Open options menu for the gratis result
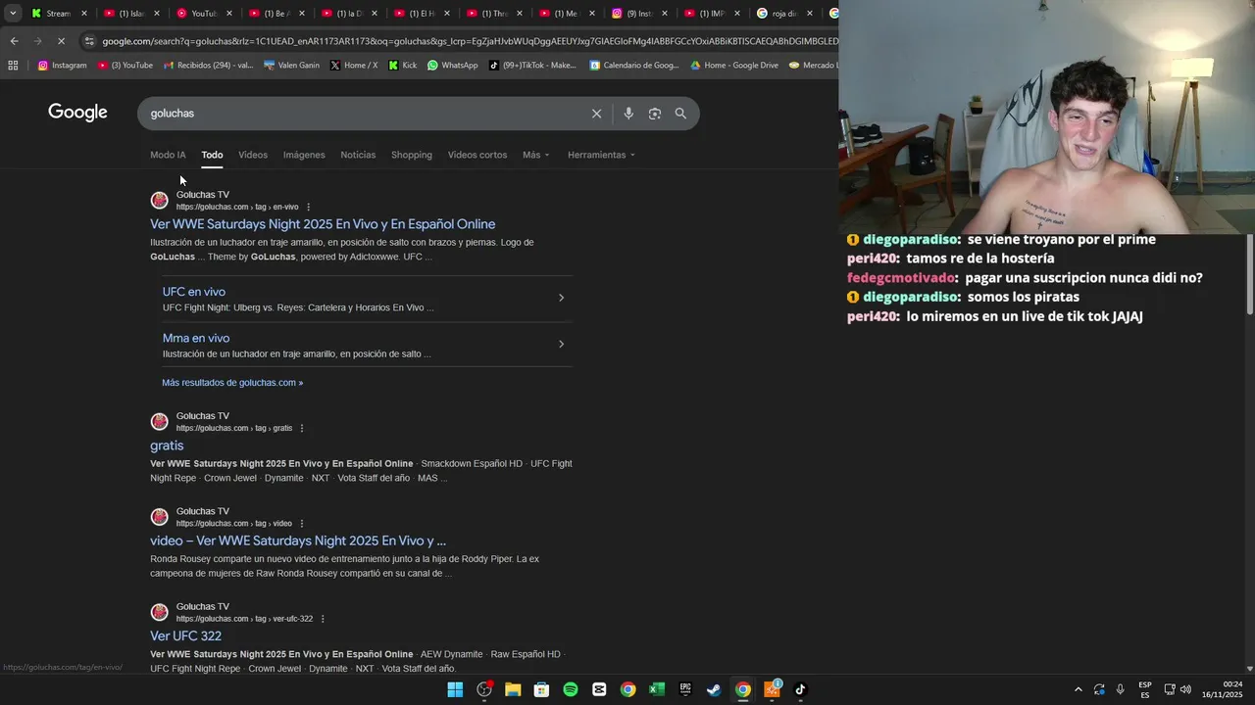This screenshot has height=705, width=1255. click(x=302, y=428)
